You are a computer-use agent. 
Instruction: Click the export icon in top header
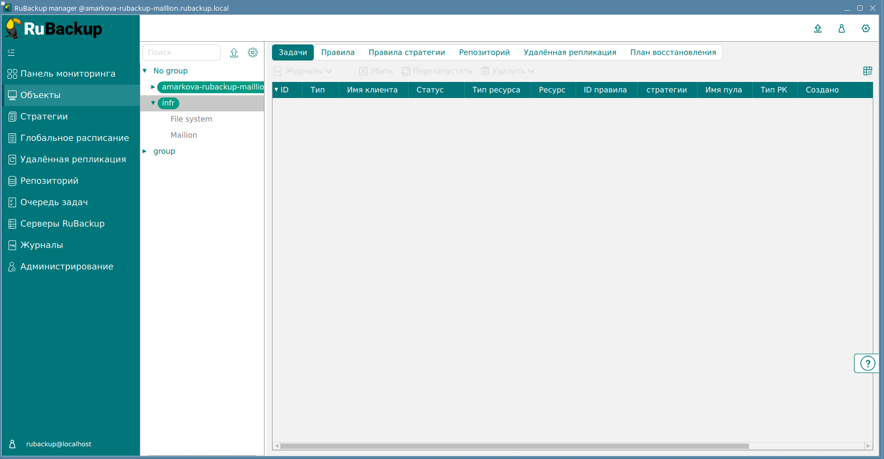click(818, 29)
